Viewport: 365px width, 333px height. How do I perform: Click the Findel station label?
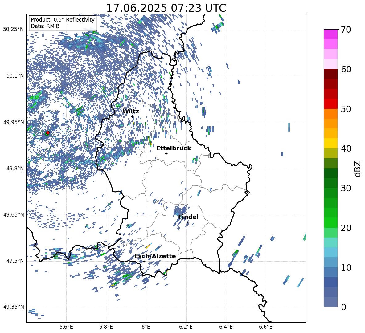pos(188,217)
